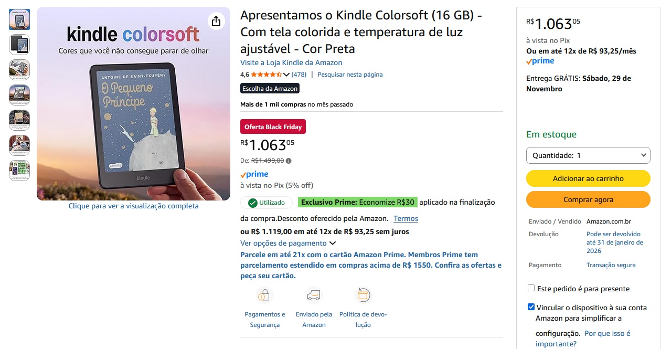661x349 pixels.
Task: Open the Quantidade dropdown
Action: click(x=588, y=155)
